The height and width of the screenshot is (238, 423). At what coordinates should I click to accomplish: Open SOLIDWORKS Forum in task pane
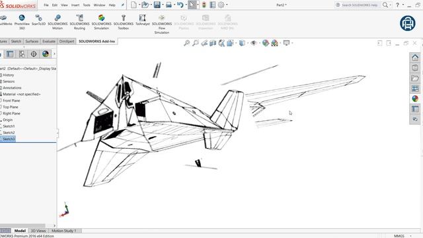tap(415, 119)
